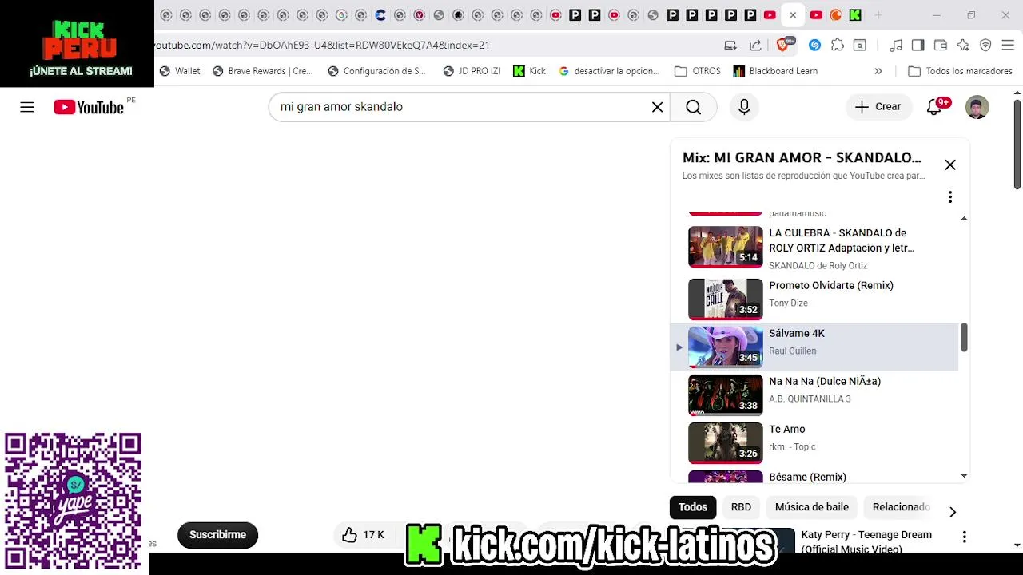
Task: Click the Crear button
Action: [878, 107]
